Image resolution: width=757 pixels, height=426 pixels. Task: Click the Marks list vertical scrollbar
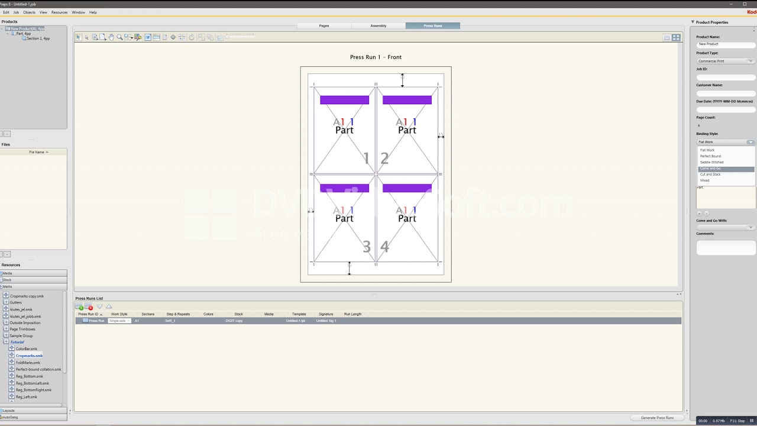[65, 331]
